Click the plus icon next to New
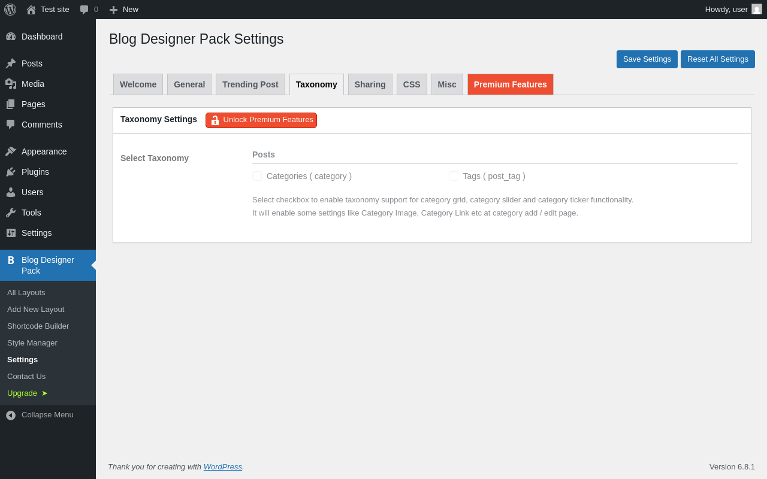The width and height of the screenshot is (767, 479). click(x=113, y=10)
